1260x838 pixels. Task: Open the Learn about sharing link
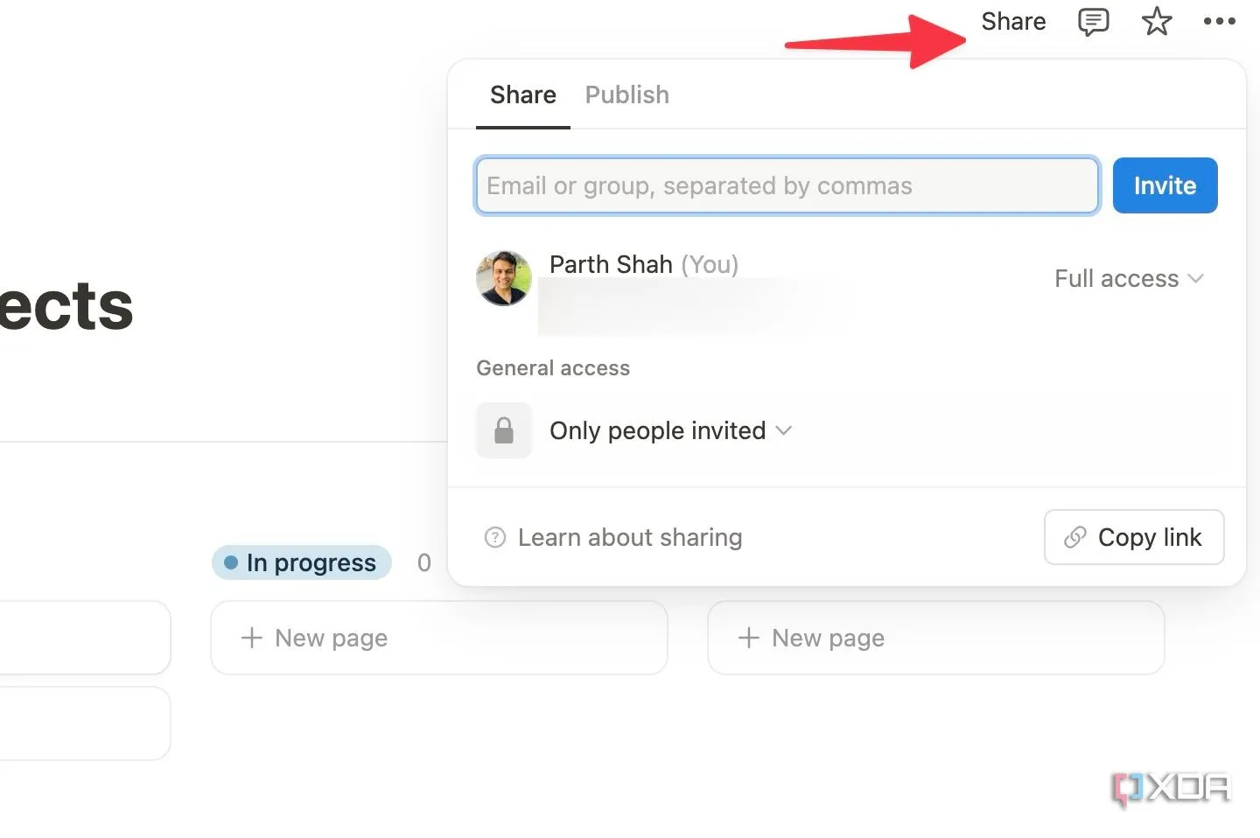(x=630, y=537)
